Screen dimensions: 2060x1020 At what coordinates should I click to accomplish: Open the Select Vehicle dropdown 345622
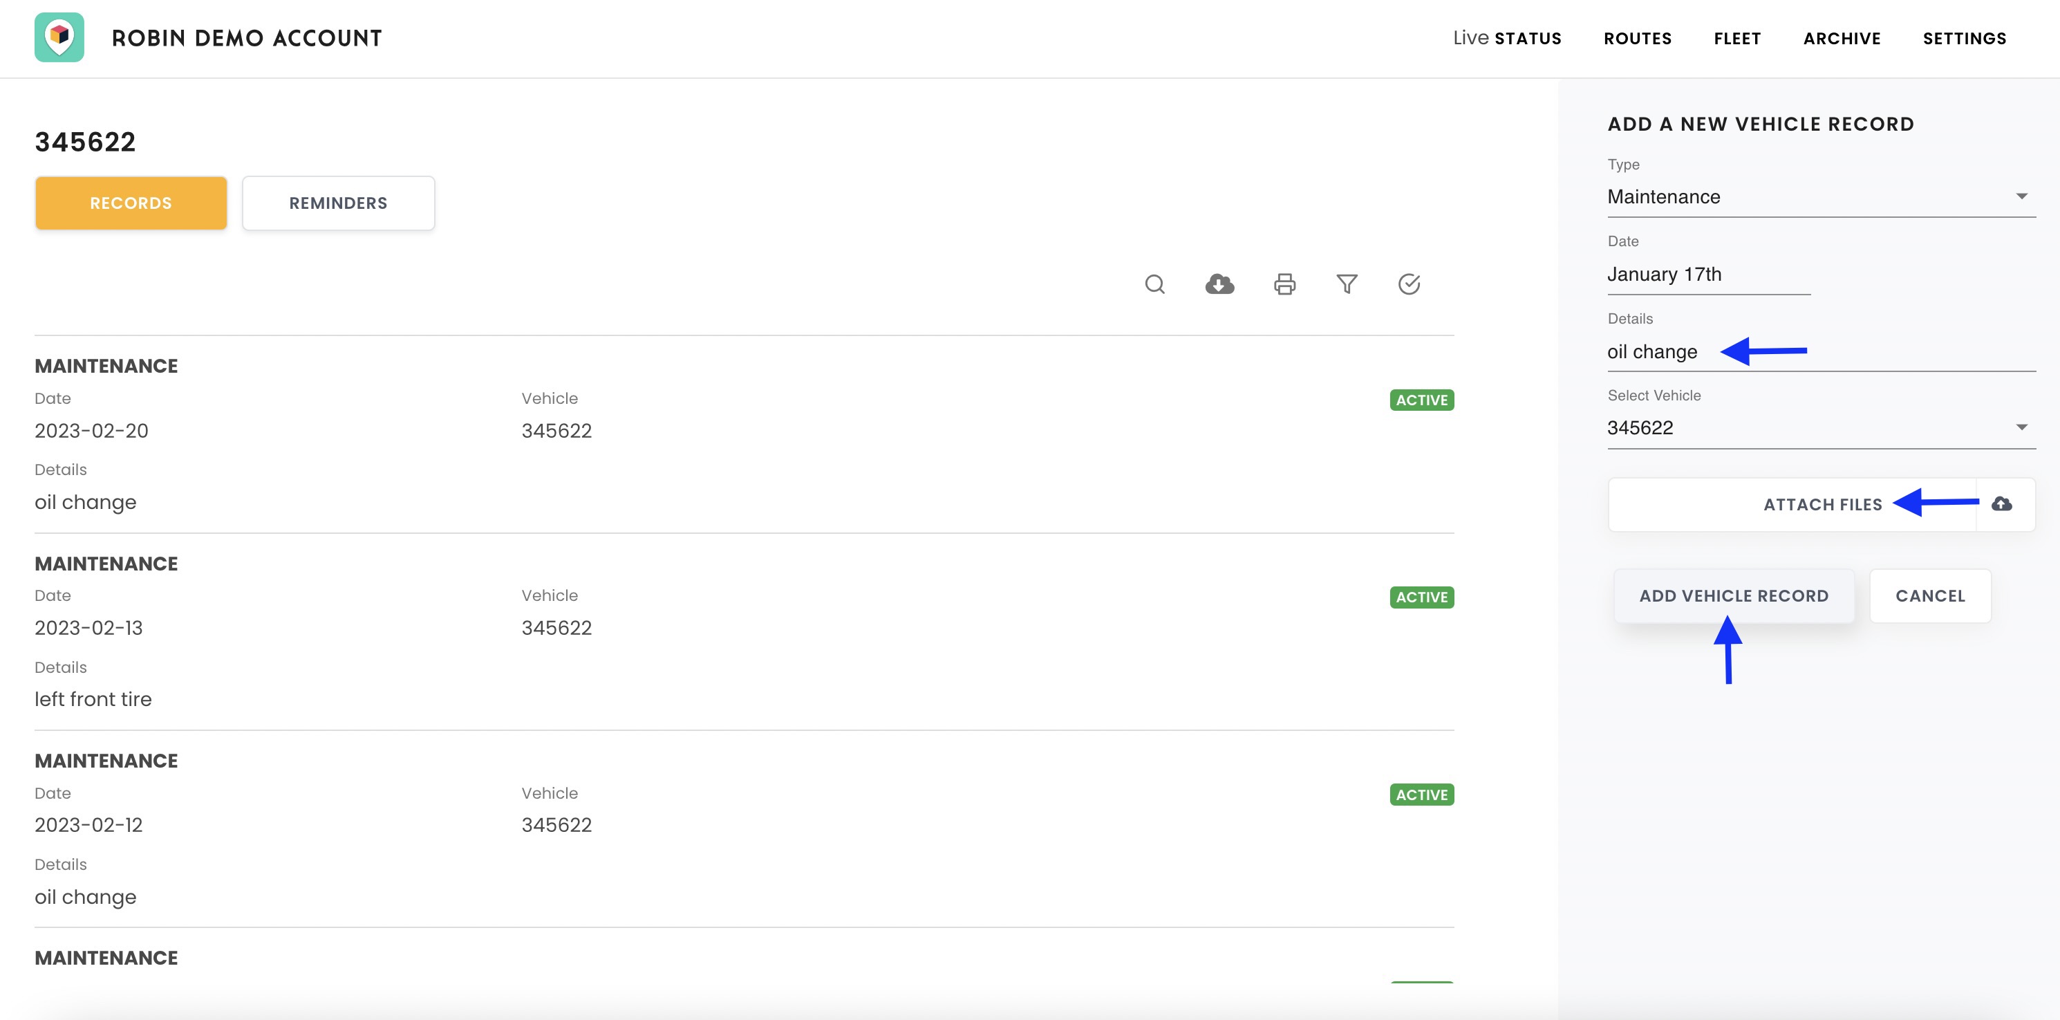click(1820, 428)
